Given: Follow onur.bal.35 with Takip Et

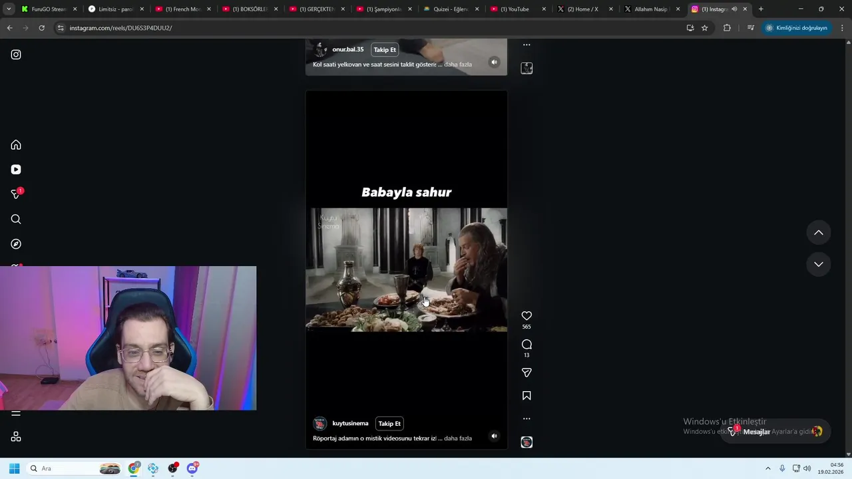Looking at the screenshot, I should [x=385, y=50].
